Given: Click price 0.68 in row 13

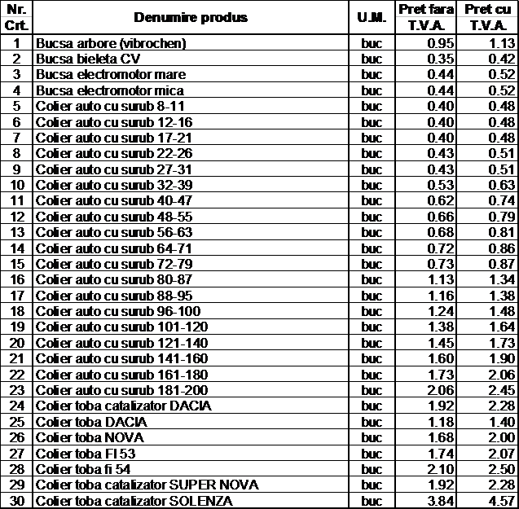Looking at the screenshot, I should (441, 232).
